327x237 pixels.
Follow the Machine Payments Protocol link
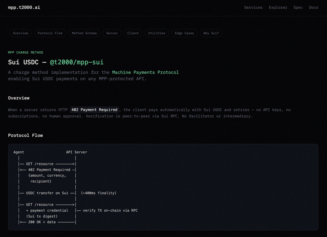pos(146,72)
